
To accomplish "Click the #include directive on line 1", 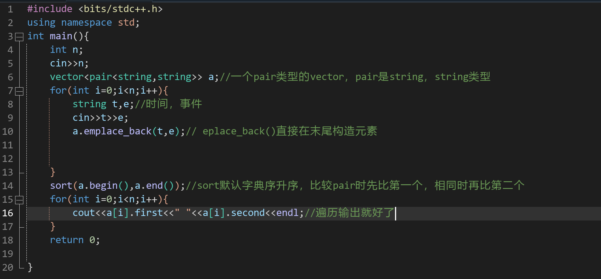I will [x=49, y=9].
